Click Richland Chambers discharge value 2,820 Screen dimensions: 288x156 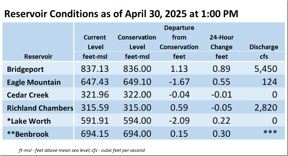[x=266, y=108]
